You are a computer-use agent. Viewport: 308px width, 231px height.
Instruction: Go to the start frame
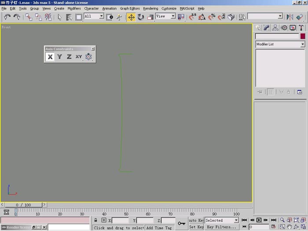[244, 220]
